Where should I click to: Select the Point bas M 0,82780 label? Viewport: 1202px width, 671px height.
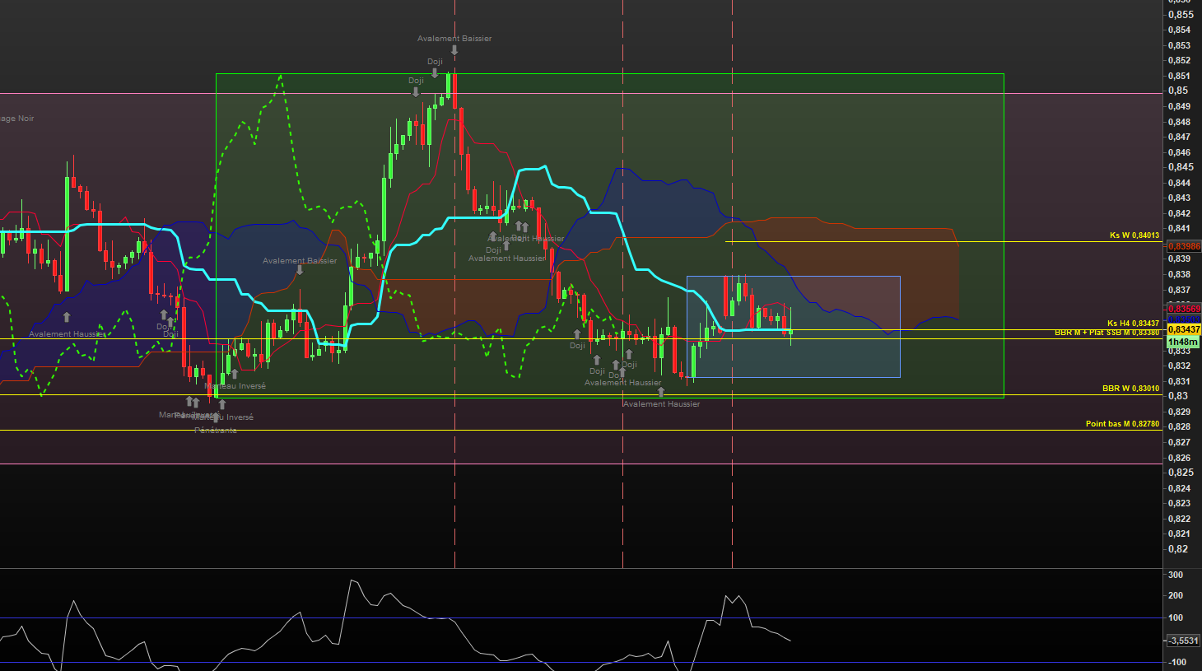(1122, 424)
